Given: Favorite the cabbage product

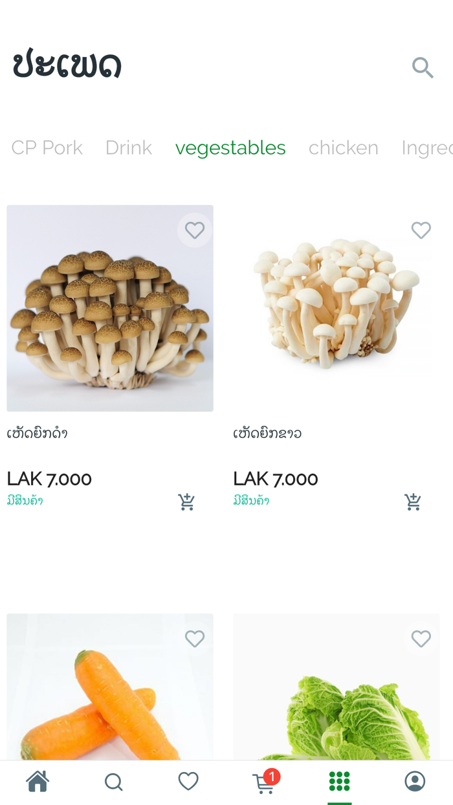Looking at the screenshot, I should [x=421, y=639].
